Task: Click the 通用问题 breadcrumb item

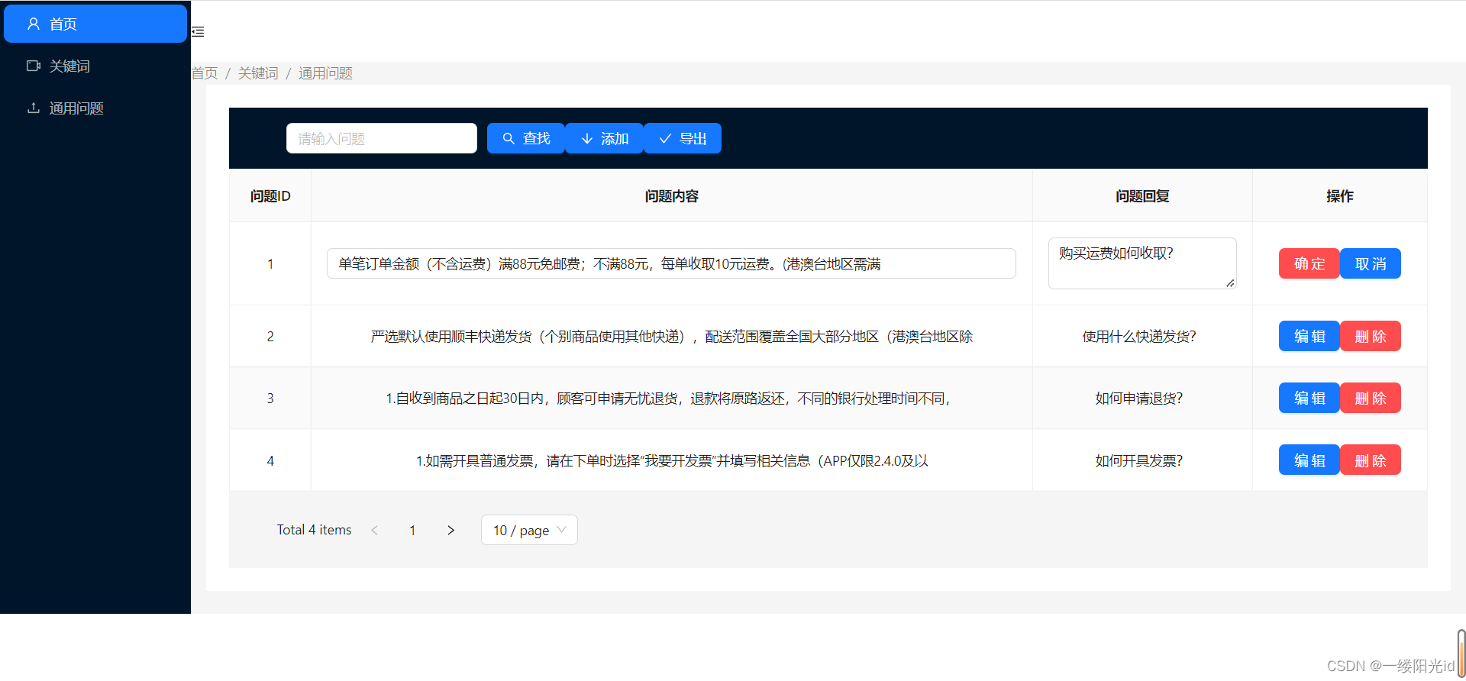Action: pos(325,73)
